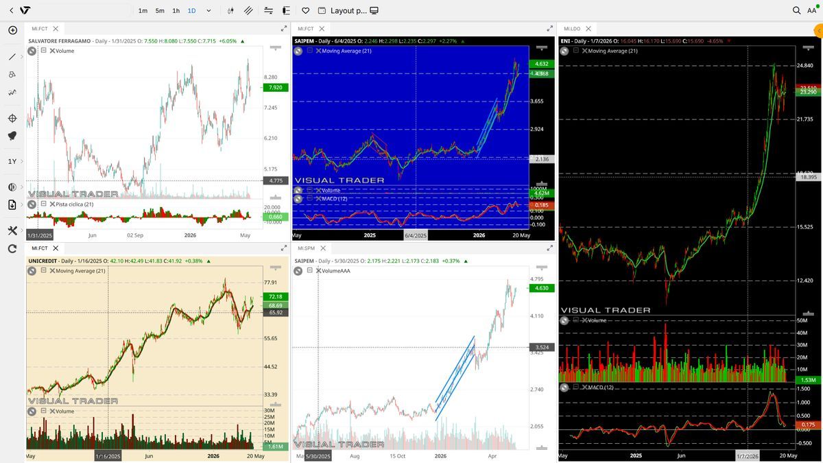Collapse the Volume pane box in ENI chart
The height and width of the screenshot is (463, 823).
(577, 320)
